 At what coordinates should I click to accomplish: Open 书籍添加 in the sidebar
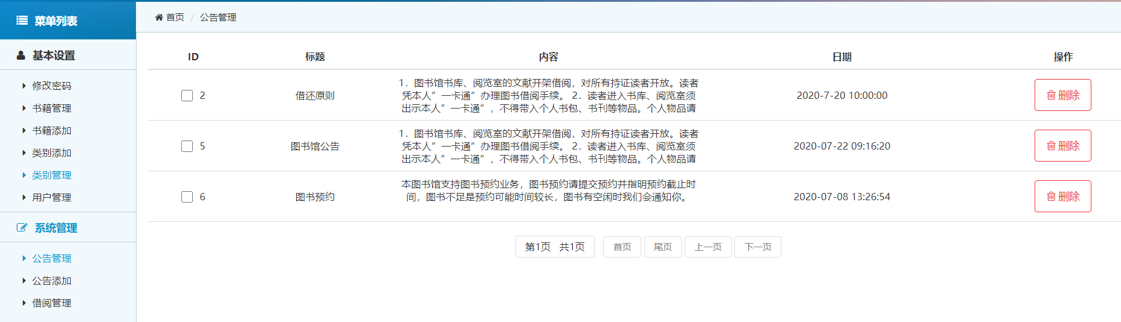(x=51, y=130)
